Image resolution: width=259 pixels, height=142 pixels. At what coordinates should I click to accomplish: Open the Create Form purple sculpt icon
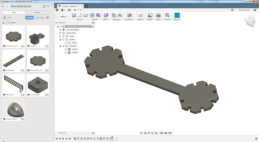pyautogui.click(x=98, y=15)
